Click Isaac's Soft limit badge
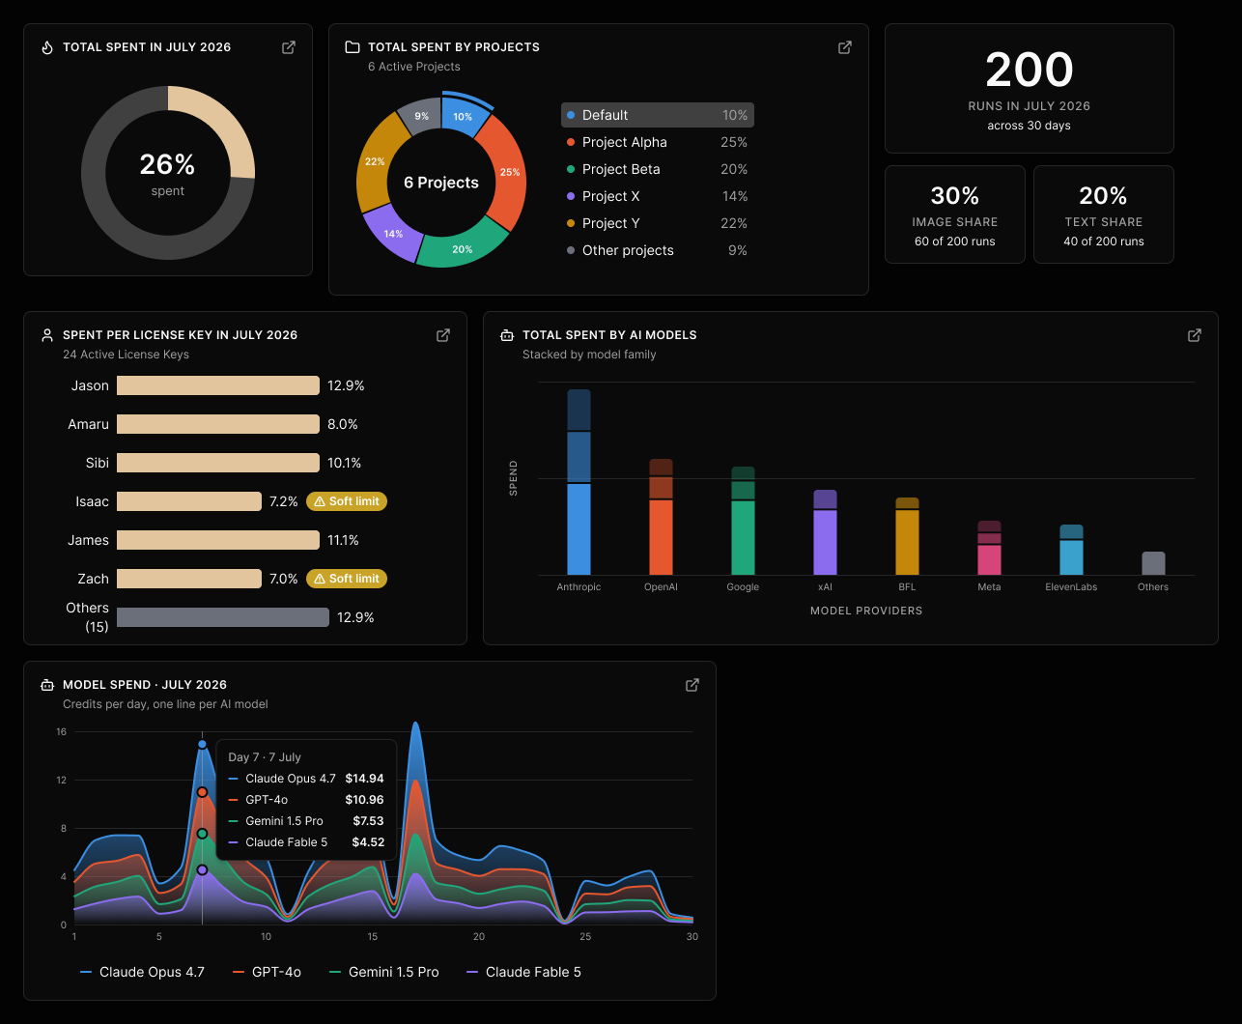The width and height of the screenshot is (1242, 1024). pos(347,501)
